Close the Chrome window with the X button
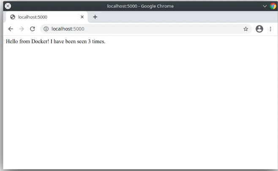The image size is (278, 171). click(x=8, y=6)
